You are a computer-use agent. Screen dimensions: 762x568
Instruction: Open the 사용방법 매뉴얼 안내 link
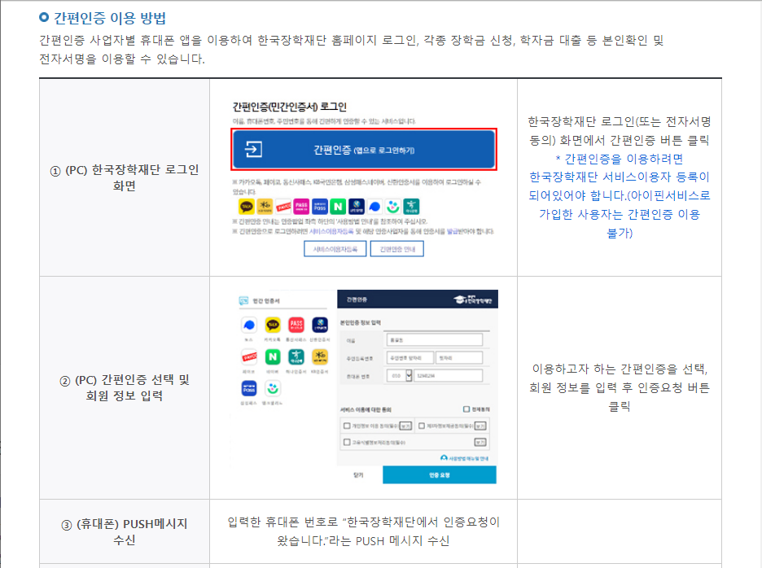pyautogui.click(x=467, y=458)
